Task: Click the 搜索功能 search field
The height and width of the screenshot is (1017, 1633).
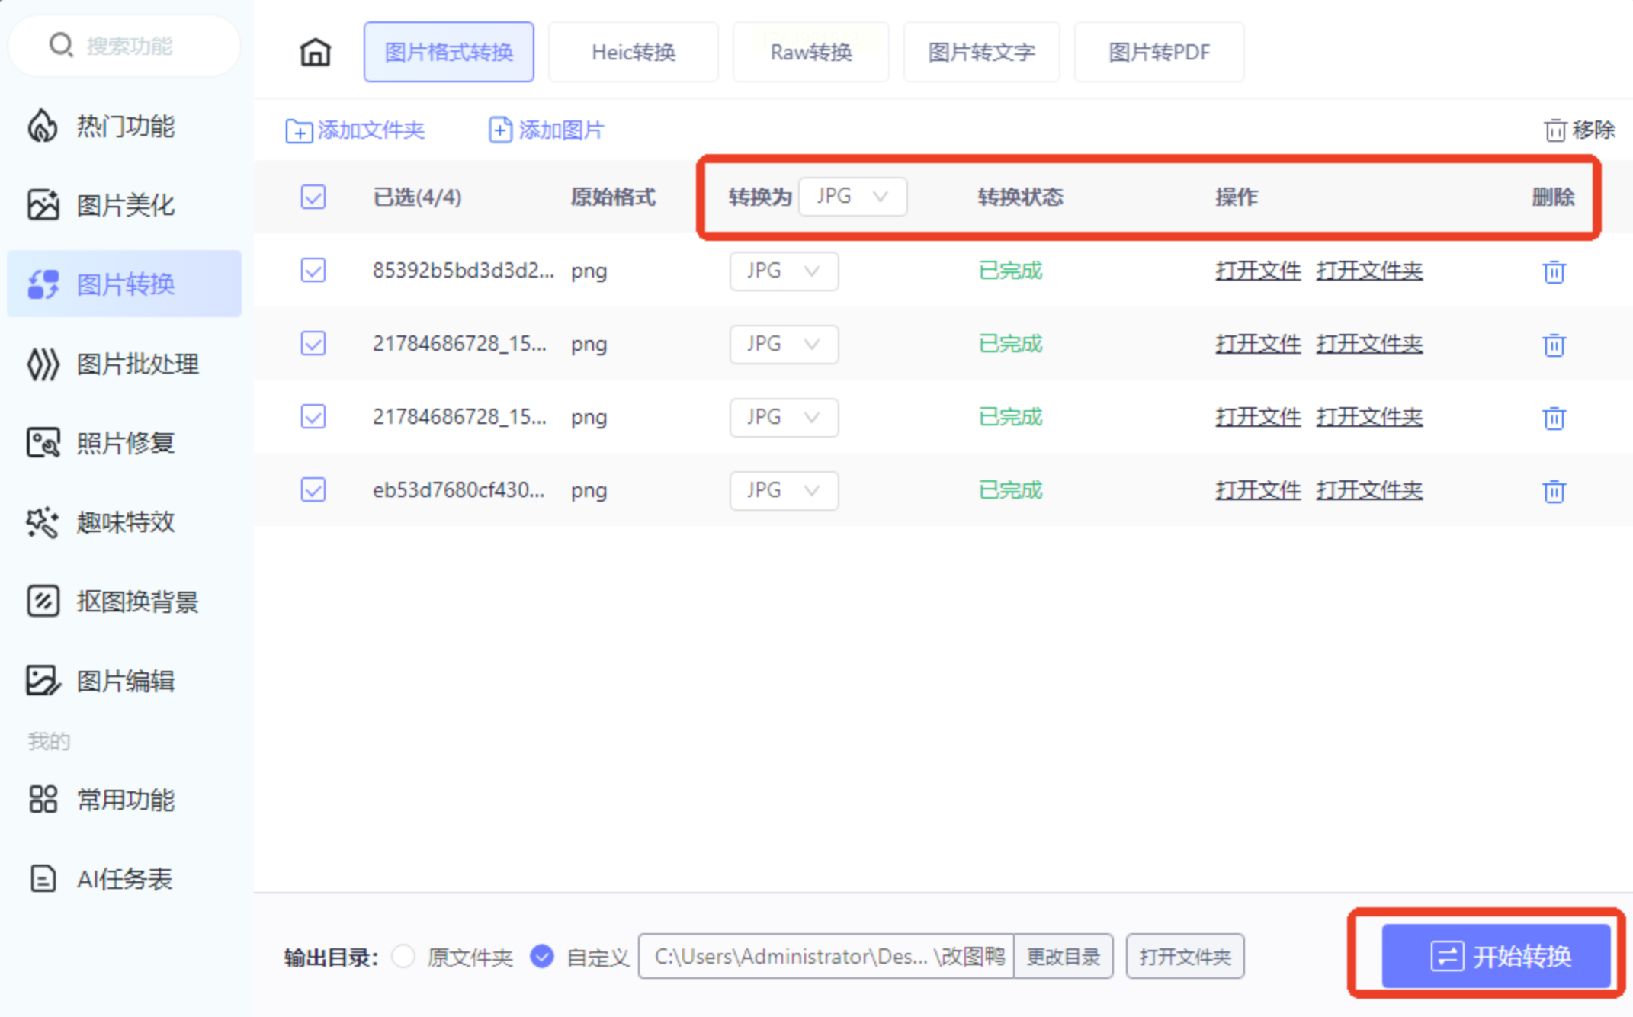Action: 130,46
